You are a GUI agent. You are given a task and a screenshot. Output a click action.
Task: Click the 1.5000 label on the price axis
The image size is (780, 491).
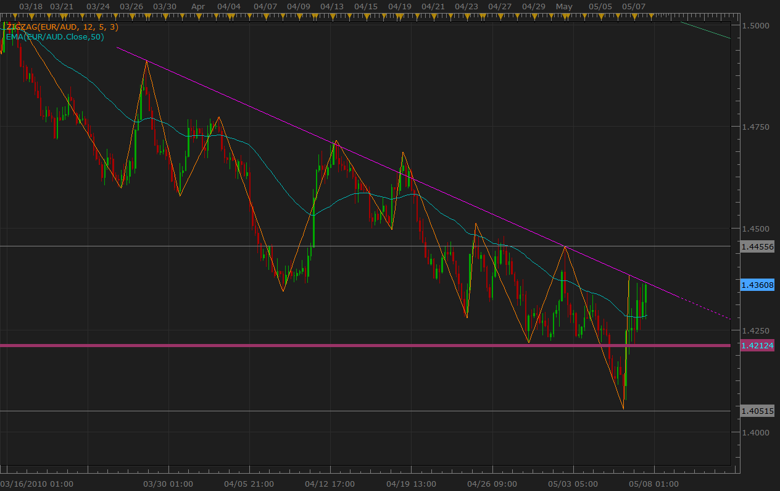(x=756, y=25)
